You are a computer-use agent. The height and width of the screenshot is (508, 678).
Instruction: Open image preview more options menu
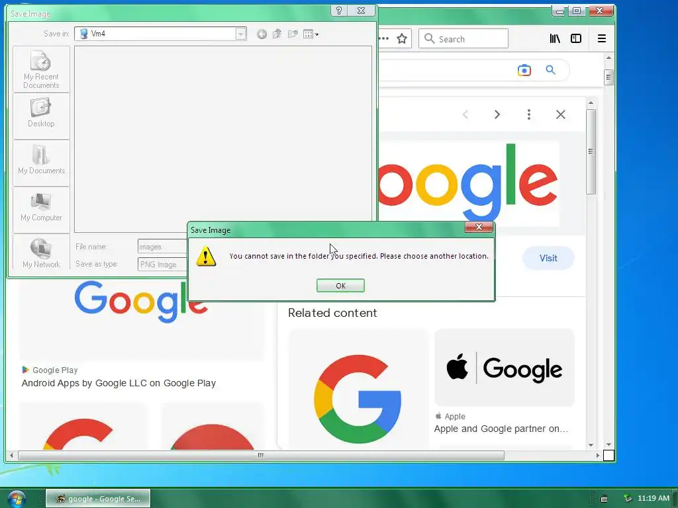529,114
